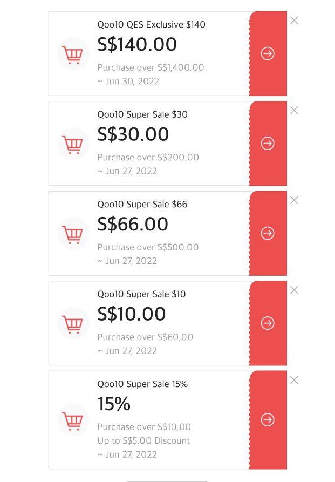Viewport: 335px width, 482px height.
Task: Redeem the $66 coupon via its arrow button
Action: 267,233
